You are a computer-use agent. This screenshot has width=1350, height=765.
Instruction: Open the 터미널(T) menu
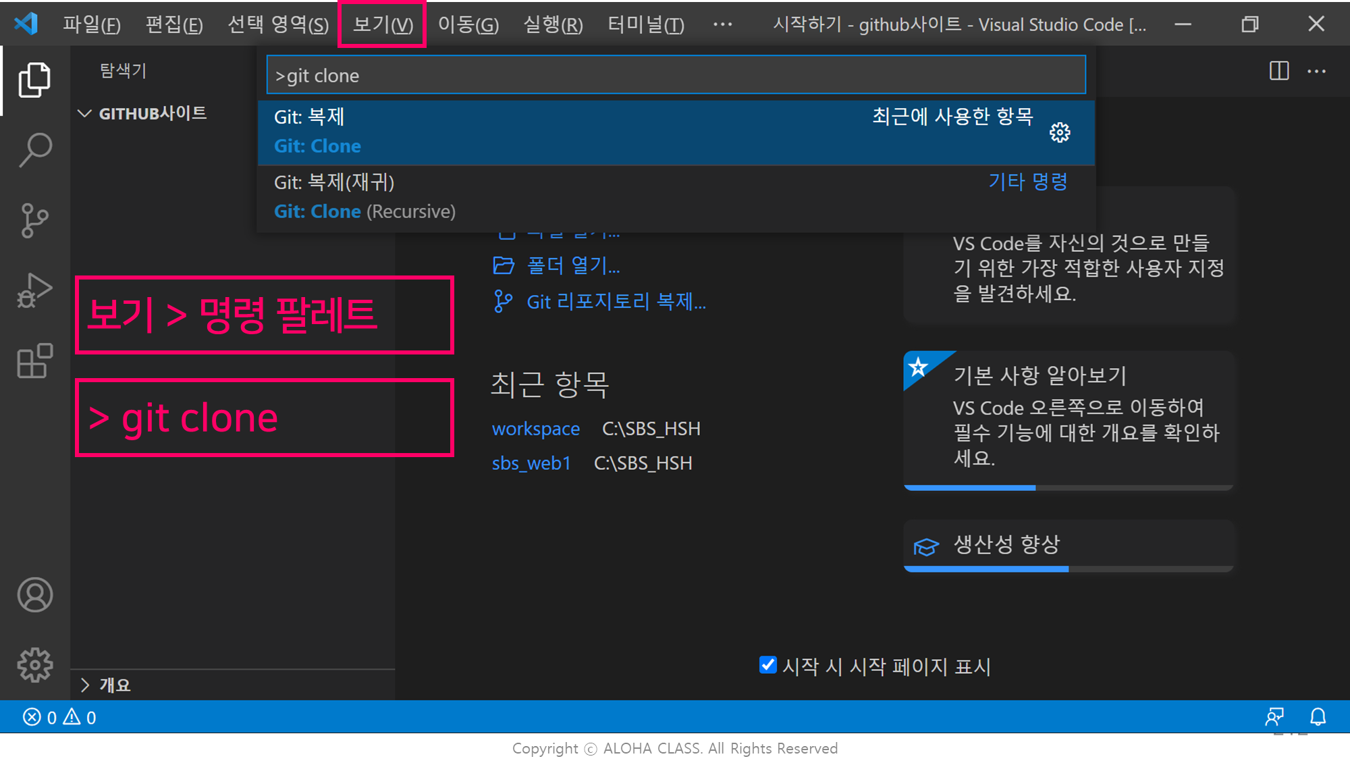[646, 24]
